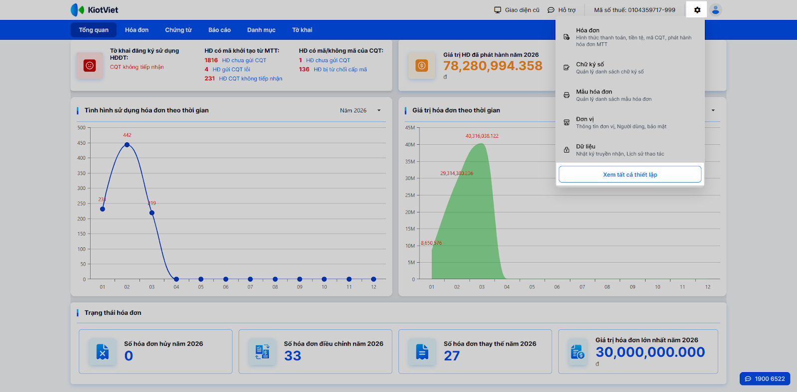The height and width of the screenshot is (392, 797).
Task: Click the largest invoice value icon
Action: 577,352
